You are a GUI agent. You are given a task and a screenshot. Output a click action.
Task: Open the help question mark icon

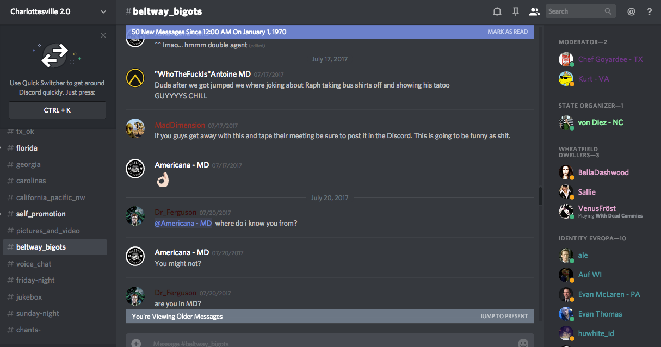click(650, 11)
